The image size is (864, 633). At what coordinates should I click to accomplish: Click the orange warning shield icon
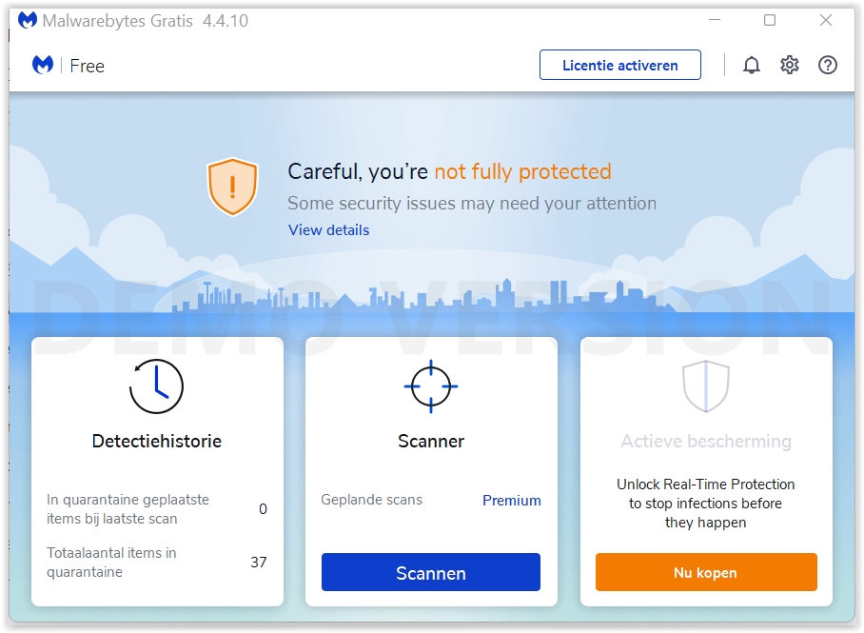click(x=232, y=187)
